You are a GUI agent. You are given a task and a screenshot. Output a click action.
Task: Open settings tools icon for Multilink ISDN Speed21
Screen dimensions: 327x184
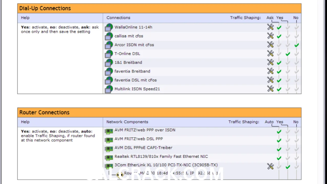(x=270, y=89)
